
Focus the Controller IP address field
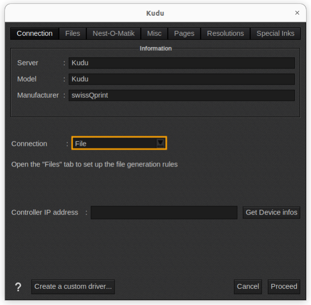(x=164, y=212)
